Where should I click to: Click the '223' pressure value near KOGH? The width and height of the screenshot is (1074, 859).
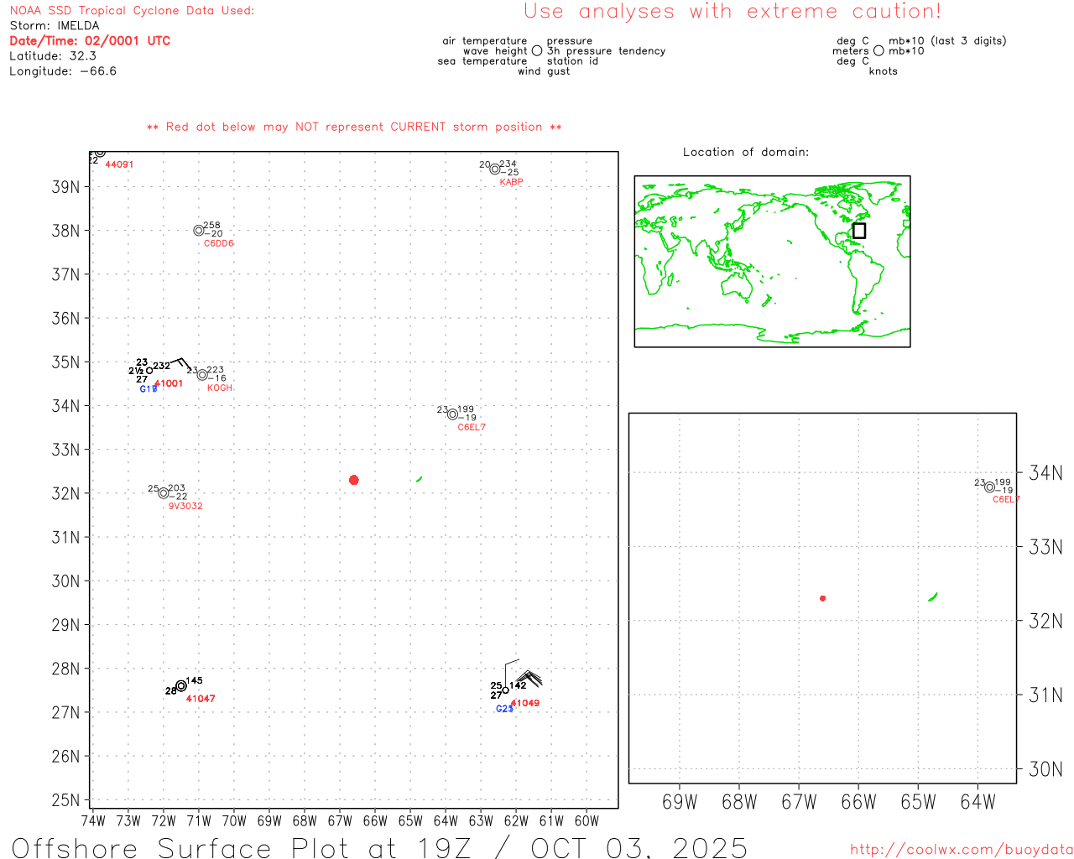click(216, 370)
